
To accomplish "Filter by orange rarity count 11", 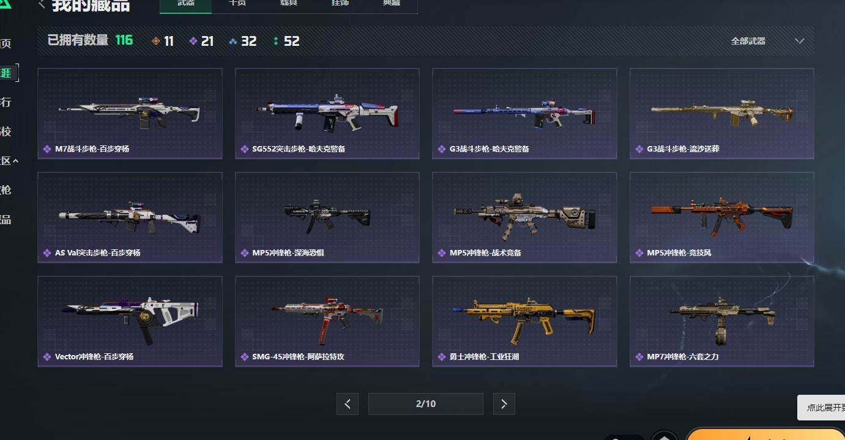I will click(x=163, y=41).
